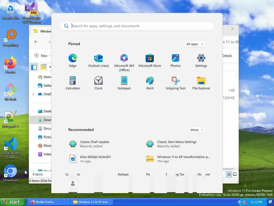Screen dimensions: 274x206
Task: Launch the Paint app
Action: click(150, 83)
